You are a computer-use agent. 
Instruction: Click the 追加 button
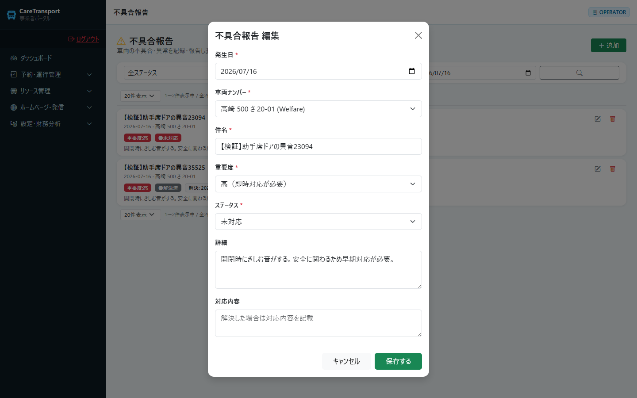coord(609,46)
